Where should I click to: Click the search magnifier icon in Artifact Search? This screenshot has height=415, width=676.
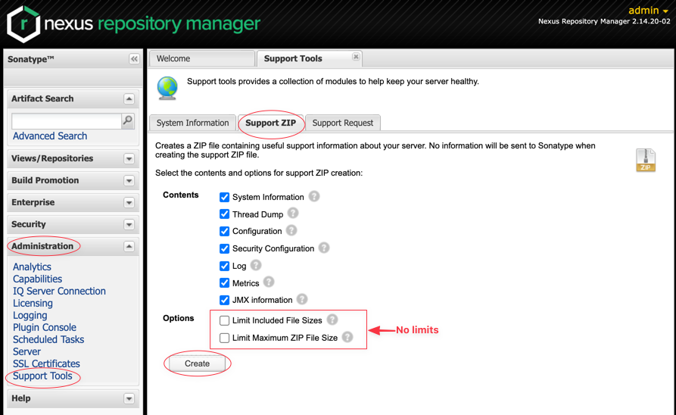click(128, 120)
